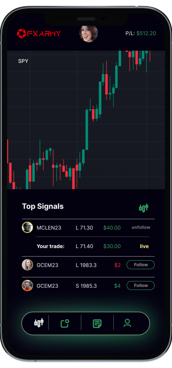Viewport: 172px width, 368px height.
Task: Open the profile tab in bottom navigation
Action: click(127, 323)
